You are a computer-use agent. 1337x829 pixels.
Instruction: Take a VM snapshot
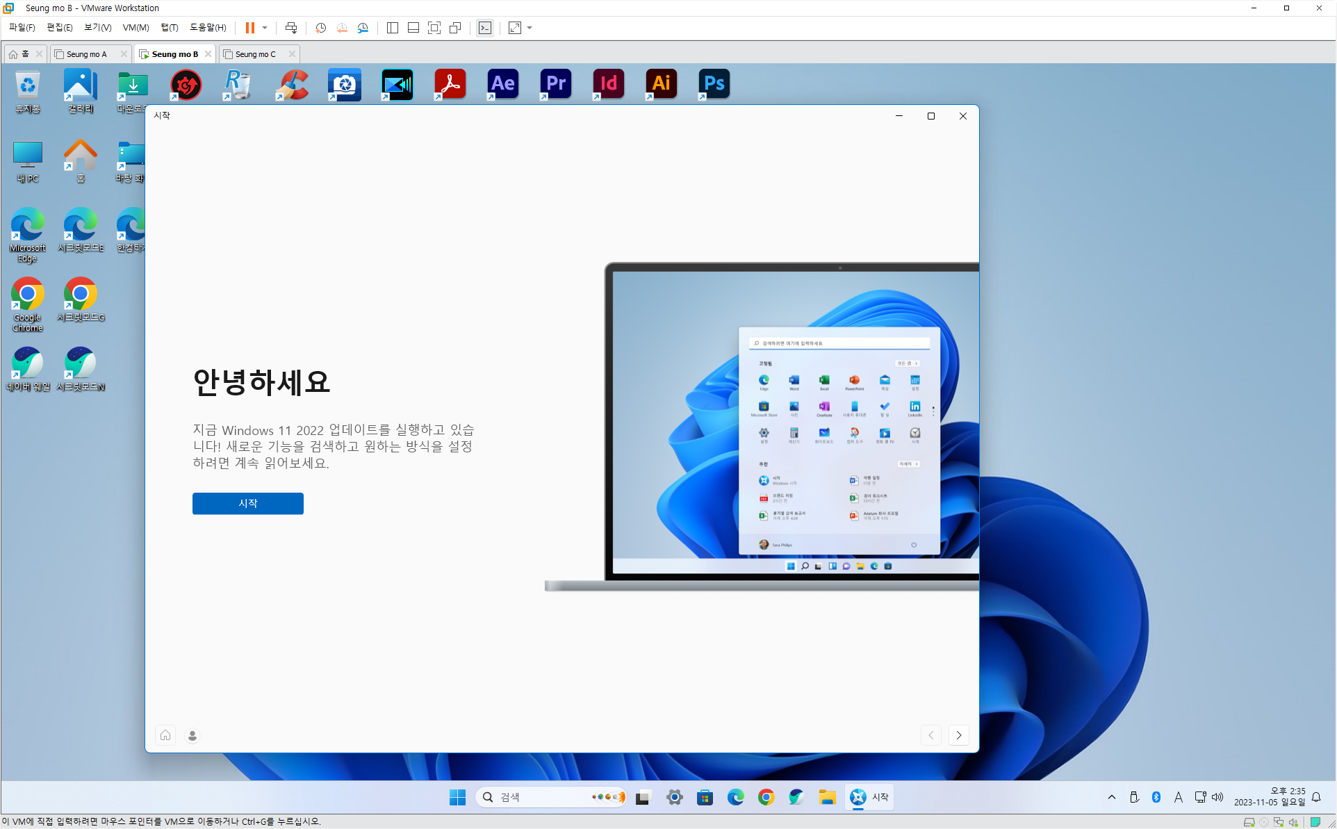(x=320, y=28)
